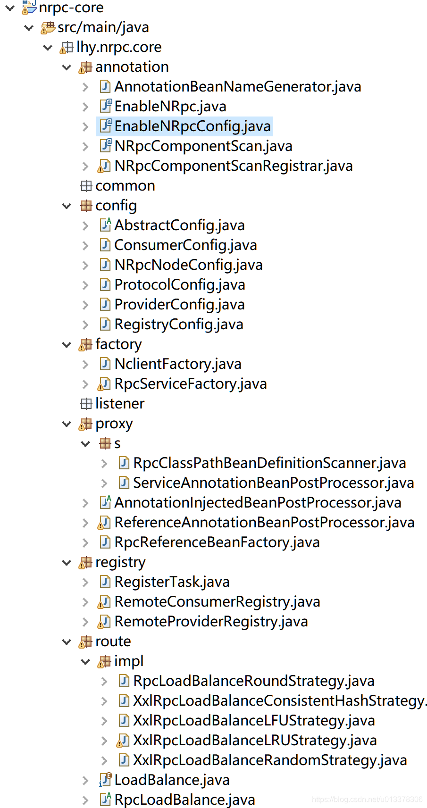Collapse the src/main/java folder
The width and height of the screenshot is (427, 808).
click(x=29, y=28)
